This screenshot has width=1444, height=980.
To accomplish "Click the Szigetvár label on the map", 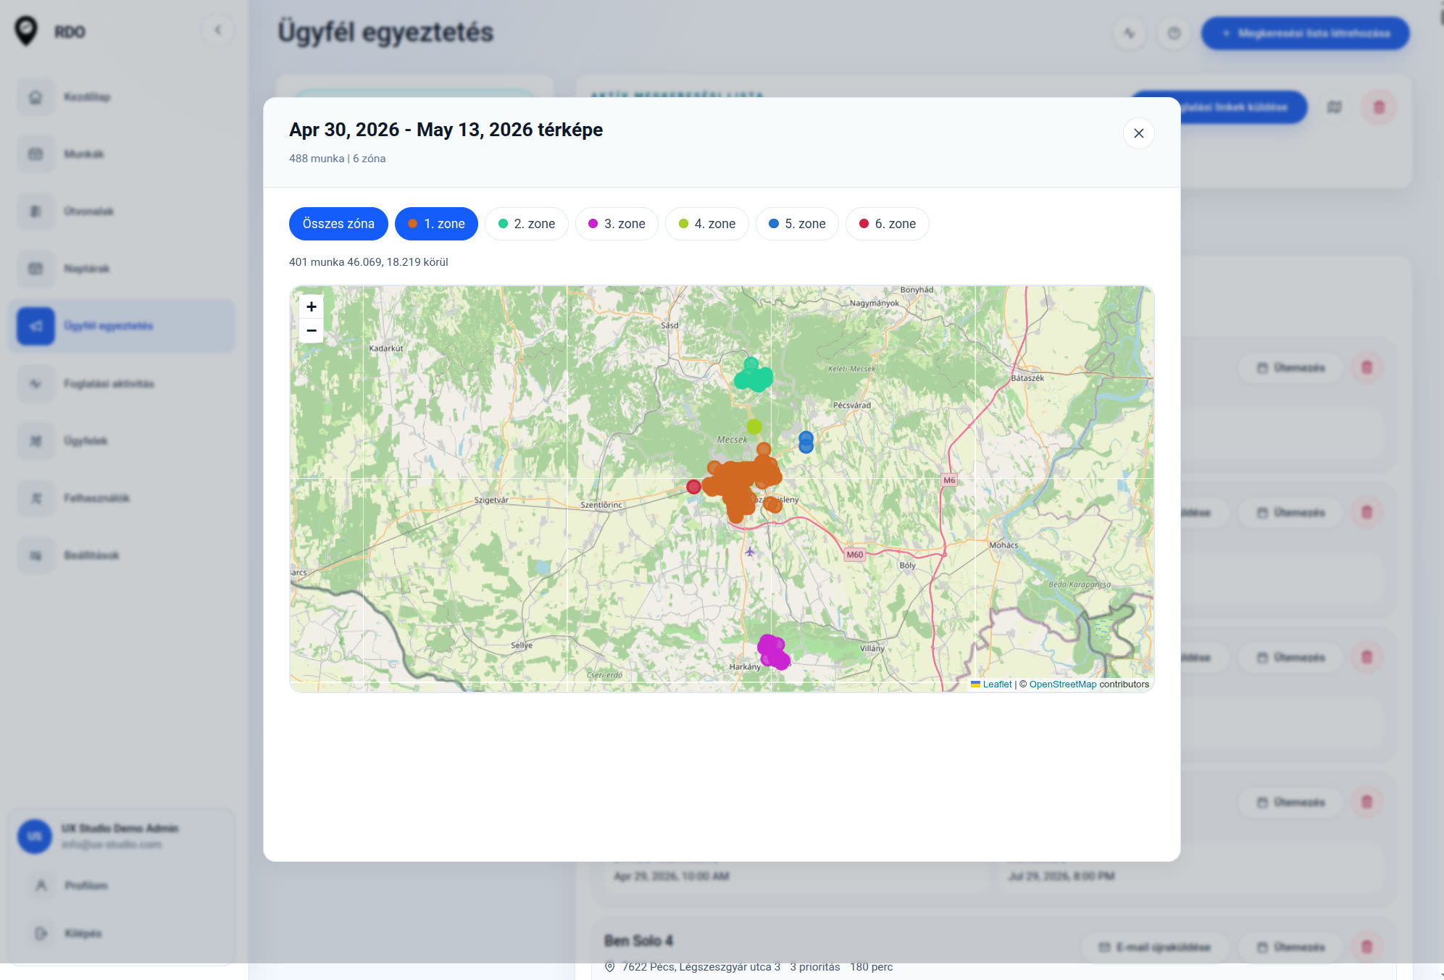I will click(491, 501).
